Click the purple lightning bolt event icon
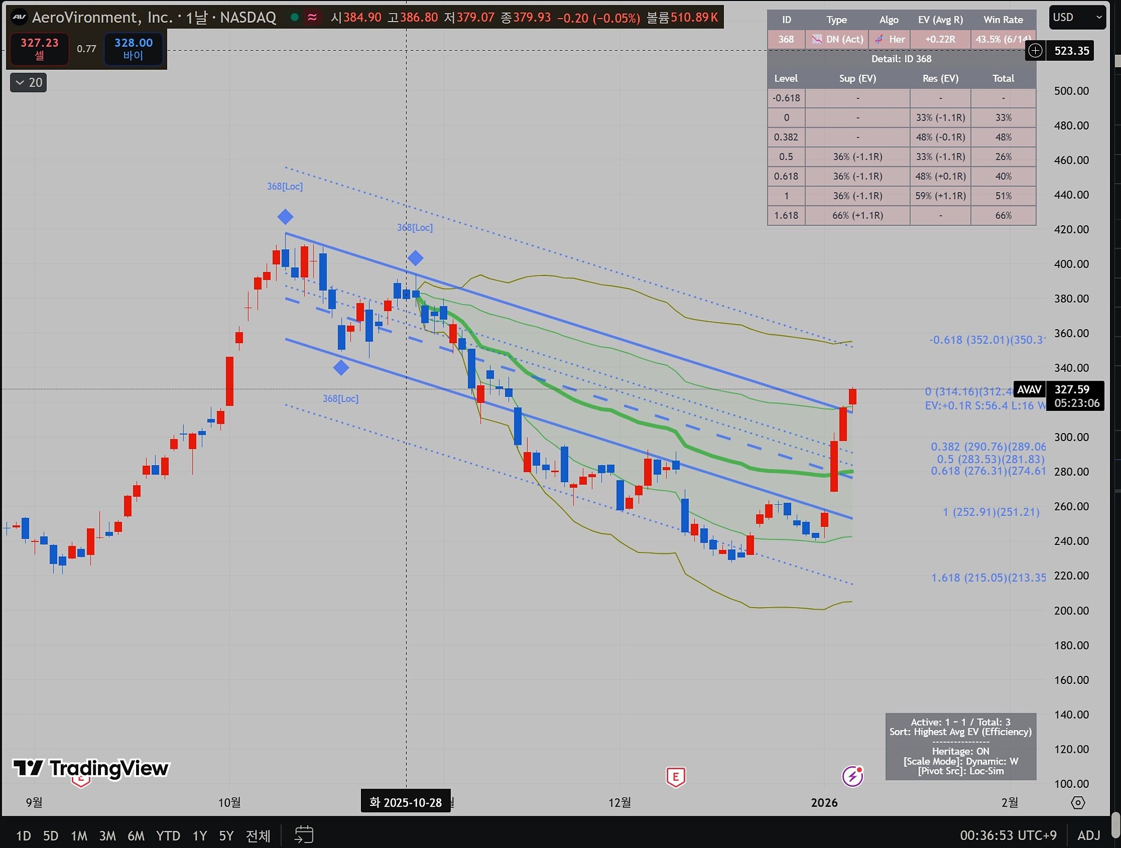1121x848 pixels. point(852,776)
